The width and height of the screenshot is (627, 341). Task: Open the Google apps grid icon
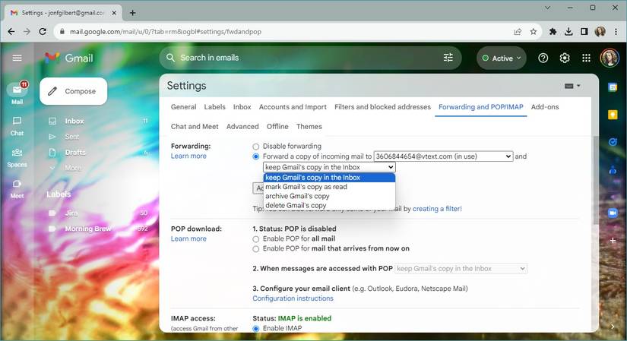click(586, 58)
